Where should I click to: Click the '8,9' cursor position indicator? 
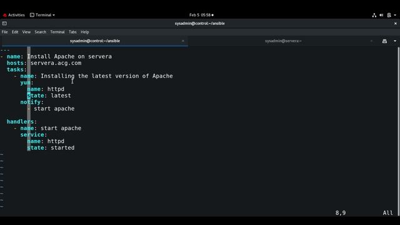point(341,212)
